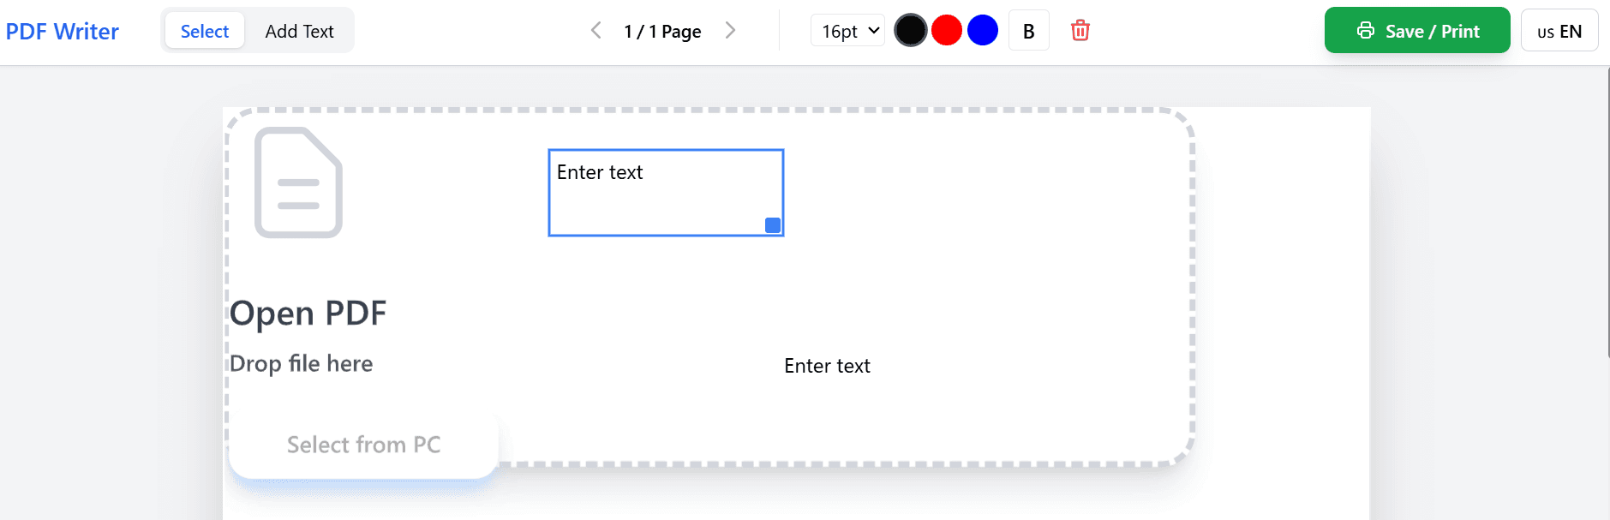Click the Save / Print button
Image resolution: width=1610 pixels, height=520 pixels.
1417,30
